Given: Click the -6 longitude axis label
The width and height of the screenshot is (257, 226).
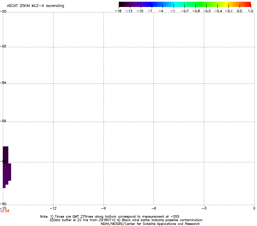Looking at the screenshot, I should tap(154, 208).
